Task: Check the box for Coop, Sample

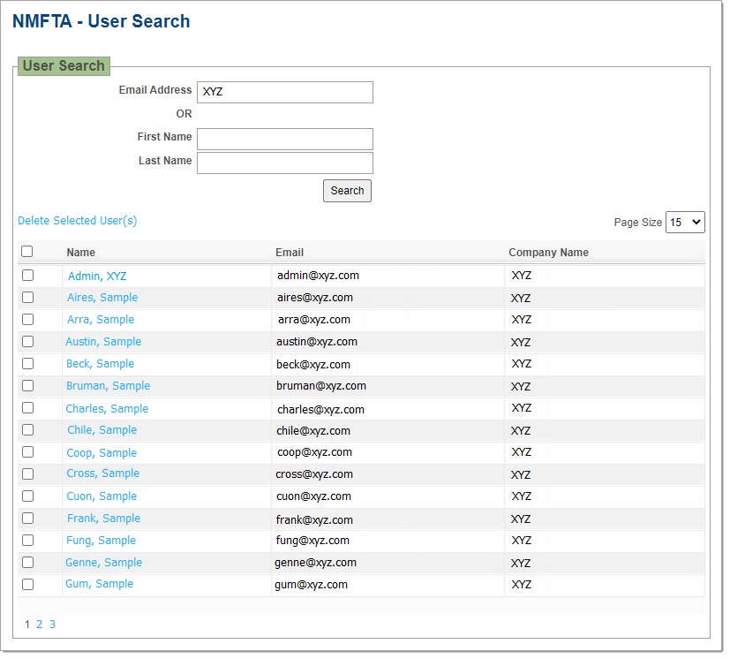Action: pyautogui.click(x=28, y=452)
